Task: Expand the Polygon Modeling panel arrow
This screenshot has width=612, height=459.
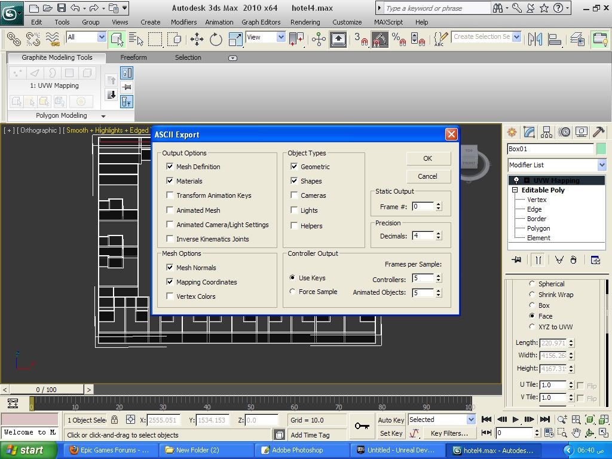Action: point(103,116)
